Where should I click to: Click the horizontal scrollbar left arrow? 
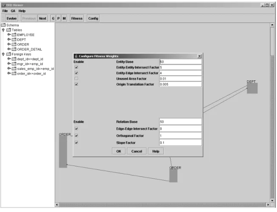57,205
